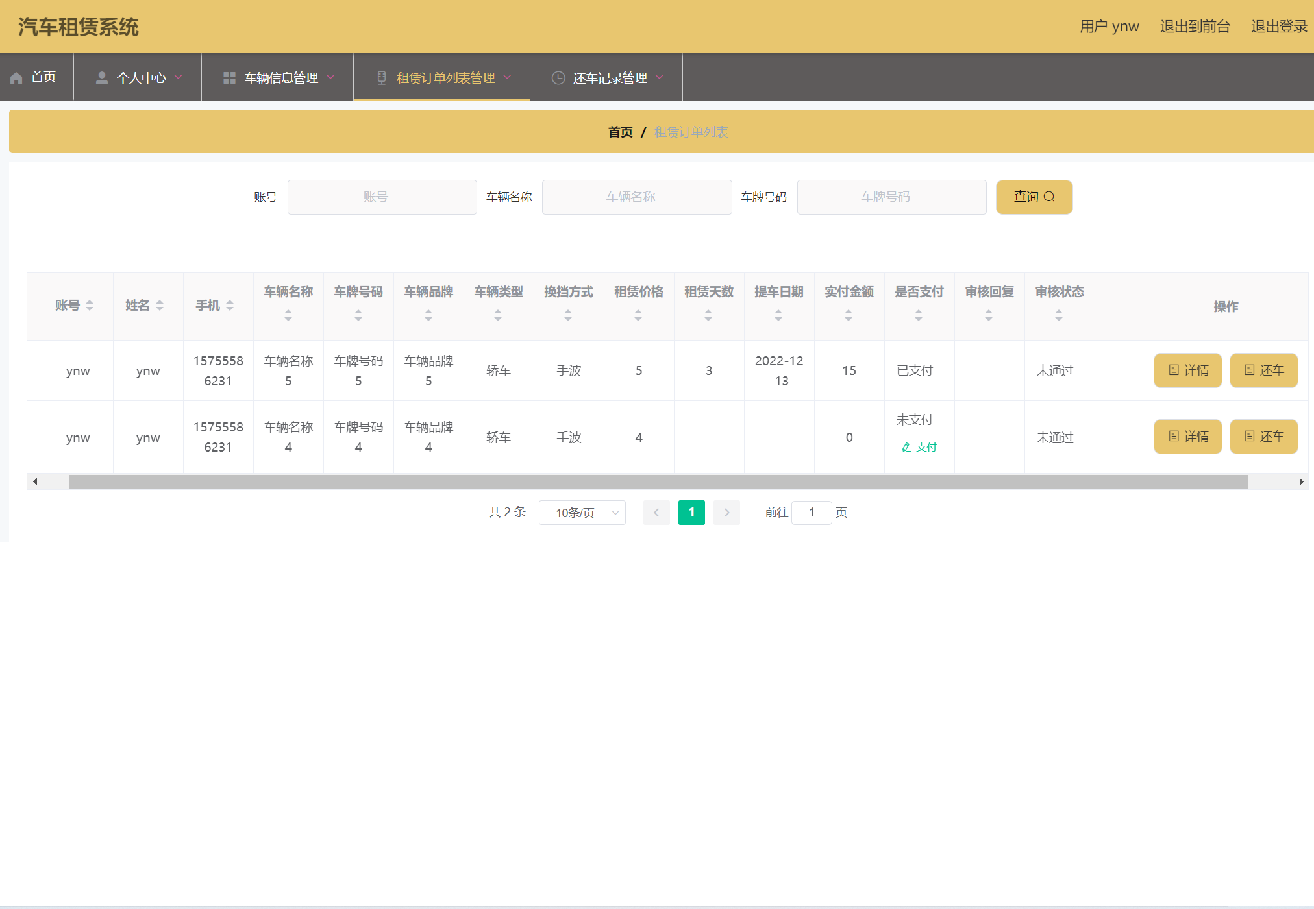Image resolution: width=1314 pixels, height=909 pixels.
Task: Click 详情 for the first order row
Action: pos(1187,370)
